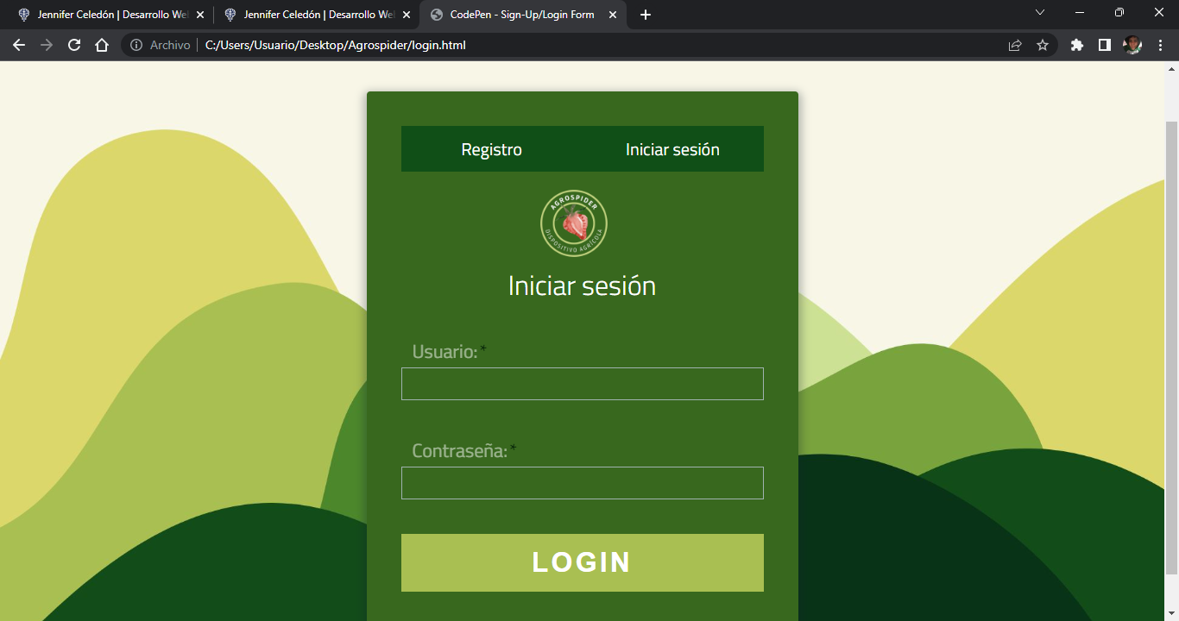Switch to the Registro tab
The image size is (1179, 621).
(491, 149)
